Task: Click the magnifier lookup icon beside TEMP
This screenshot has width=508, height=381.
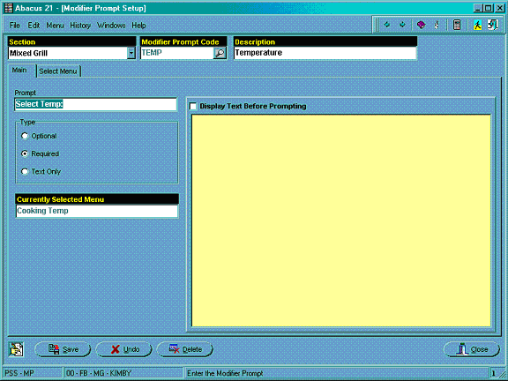Action: tap(220, 53)
